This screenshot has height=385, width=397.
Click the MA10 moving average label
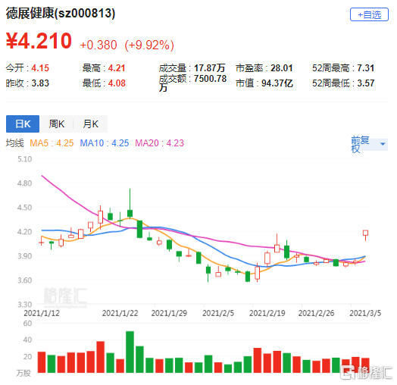pos(105,143)
